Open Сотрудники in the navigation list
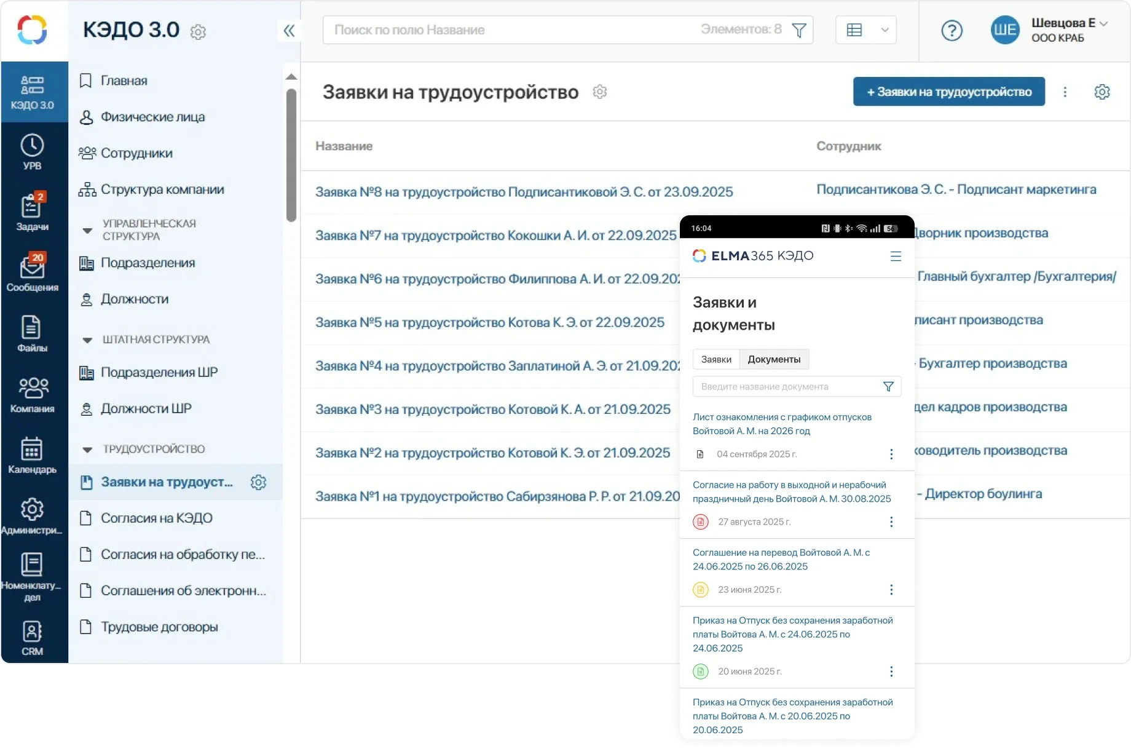Image resolution: width=1131 pixels, height=754 pixels. [136, 153]
